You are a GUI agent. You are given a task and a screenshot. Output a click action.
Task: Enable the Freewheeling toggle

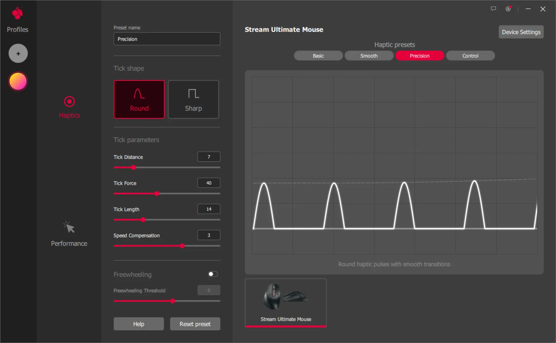[213, 274]
